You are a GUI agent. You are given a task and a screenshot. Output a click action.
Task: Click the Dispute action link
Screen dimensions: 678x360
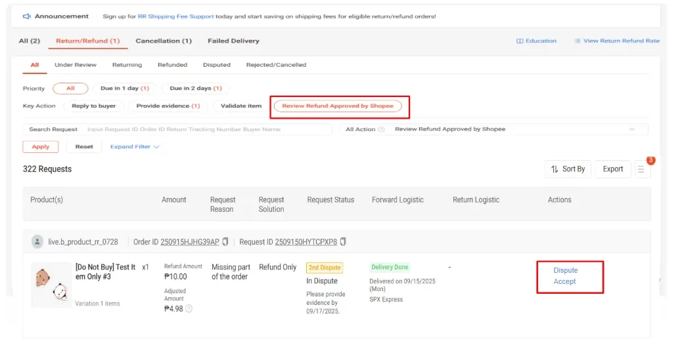pos(565,270)
